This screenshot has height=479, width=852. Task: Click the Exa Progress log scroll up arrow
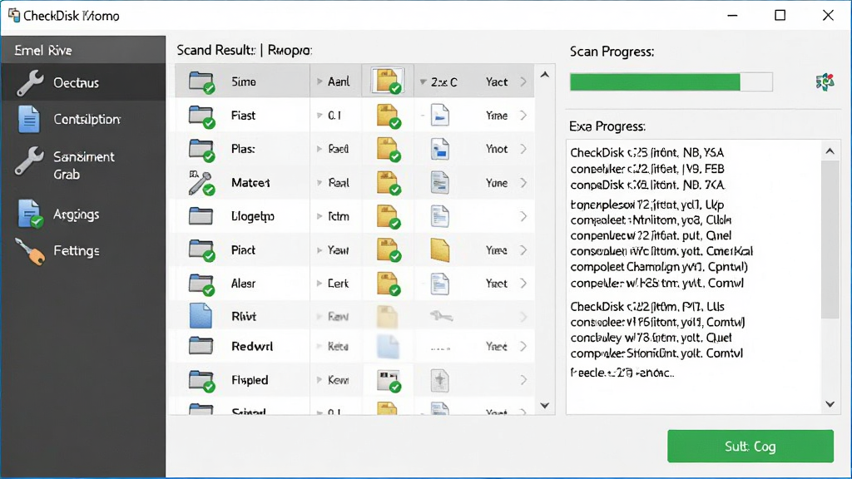(x=830, y=151)
